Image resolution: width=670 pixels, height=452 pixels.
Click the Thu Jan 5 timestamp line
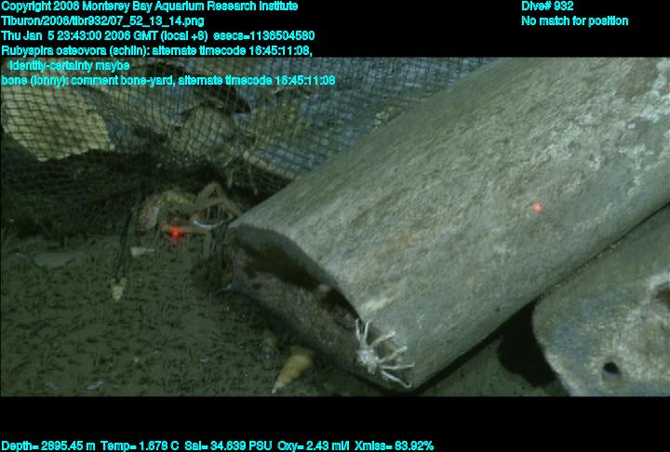point(158,36)
